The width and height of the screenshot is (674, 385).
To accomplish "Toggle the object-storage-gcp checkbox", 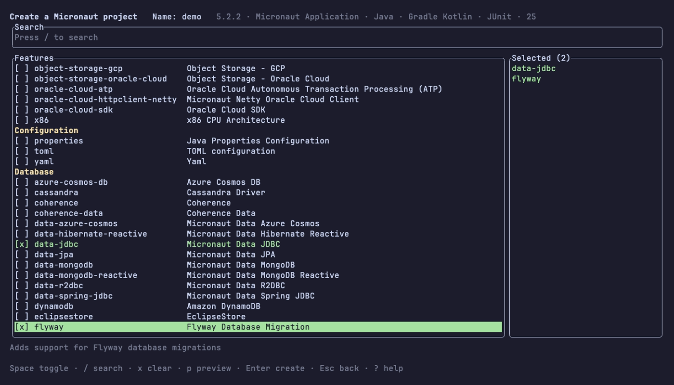I will (x=22, y=68).
